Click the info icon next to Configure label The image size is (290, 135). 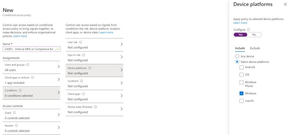(x=249, y=29)
